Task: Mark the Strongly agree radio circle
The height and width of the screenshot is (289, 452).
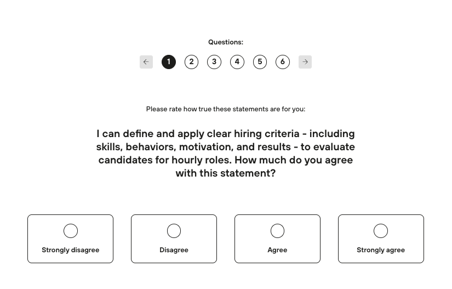Action: [x=381, y=231]
